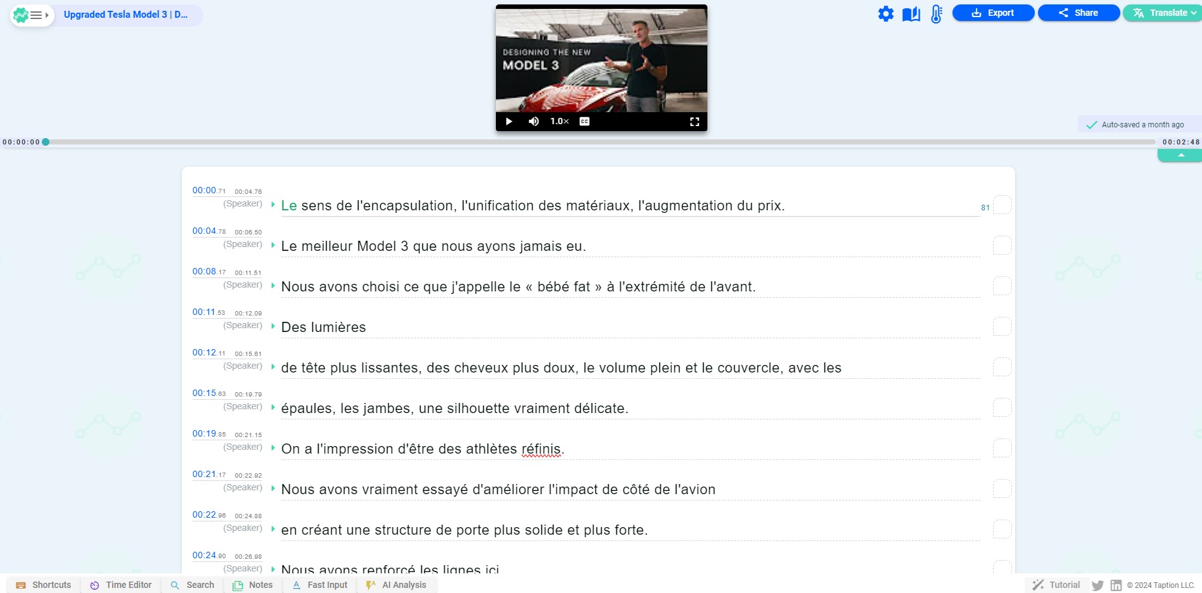Click the 00:04.78 start timestamp
The width and height of the screenshot is (1202, 593).
tap(209, 231)
